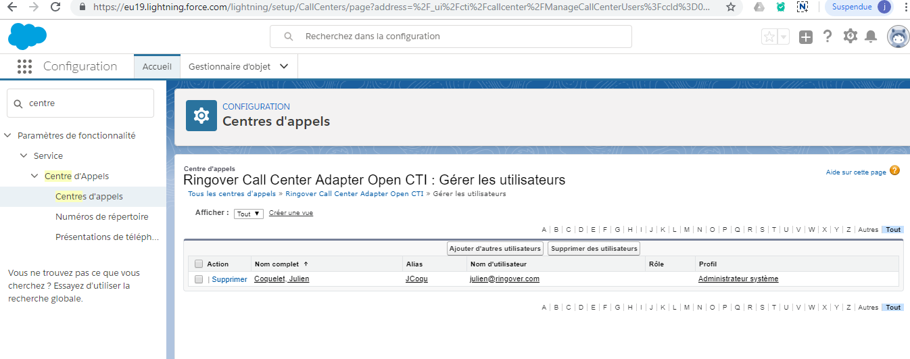Viewport: 910px width, 359px height.
Task: Click the Aide sur cette page link
Action: (856, 172)
